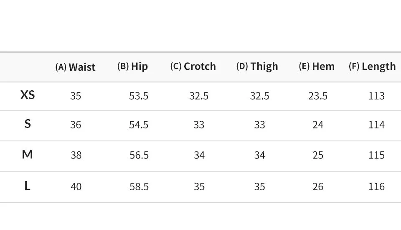This screenshot has height=230, width=401.
Task: Click the L hip value 58.5
Action: point(139,187)
